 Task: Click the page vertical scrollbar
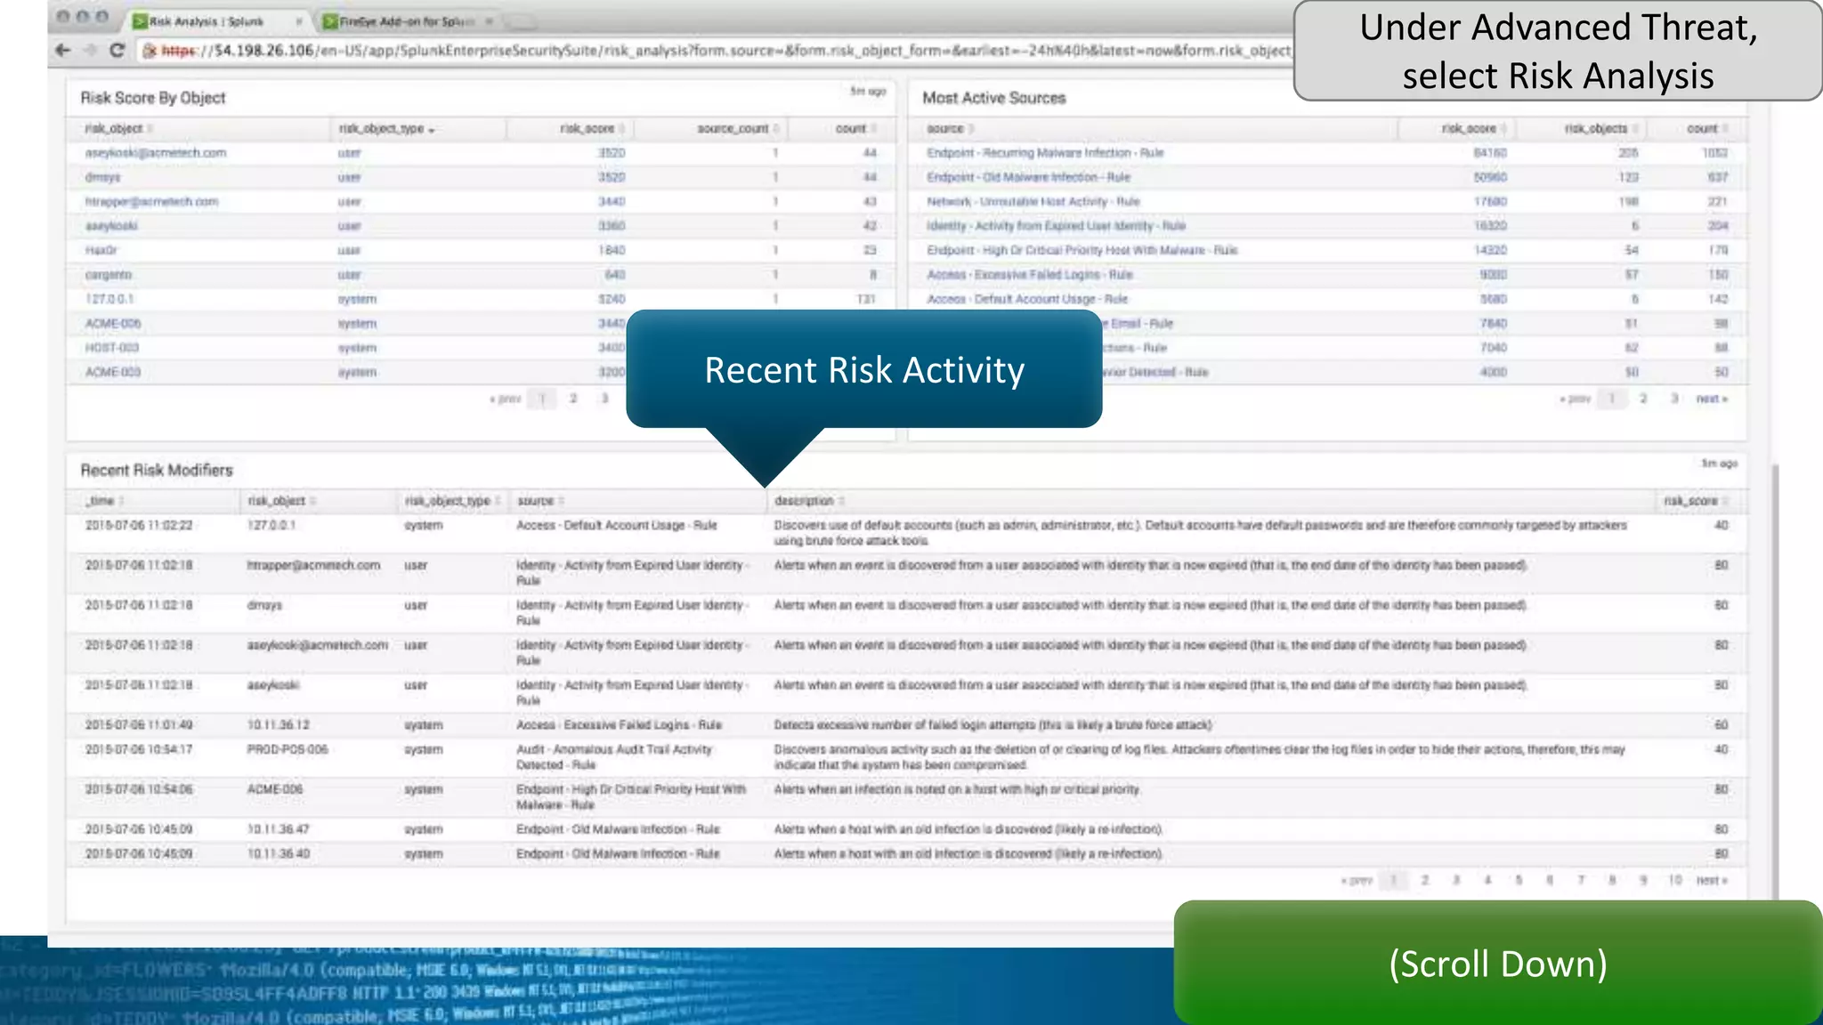[1775, 681]
